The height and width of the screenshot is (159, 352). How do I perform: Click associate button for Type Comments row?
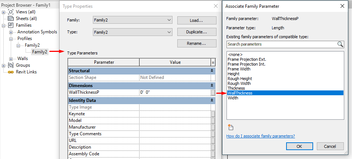(x=213, y=134)
